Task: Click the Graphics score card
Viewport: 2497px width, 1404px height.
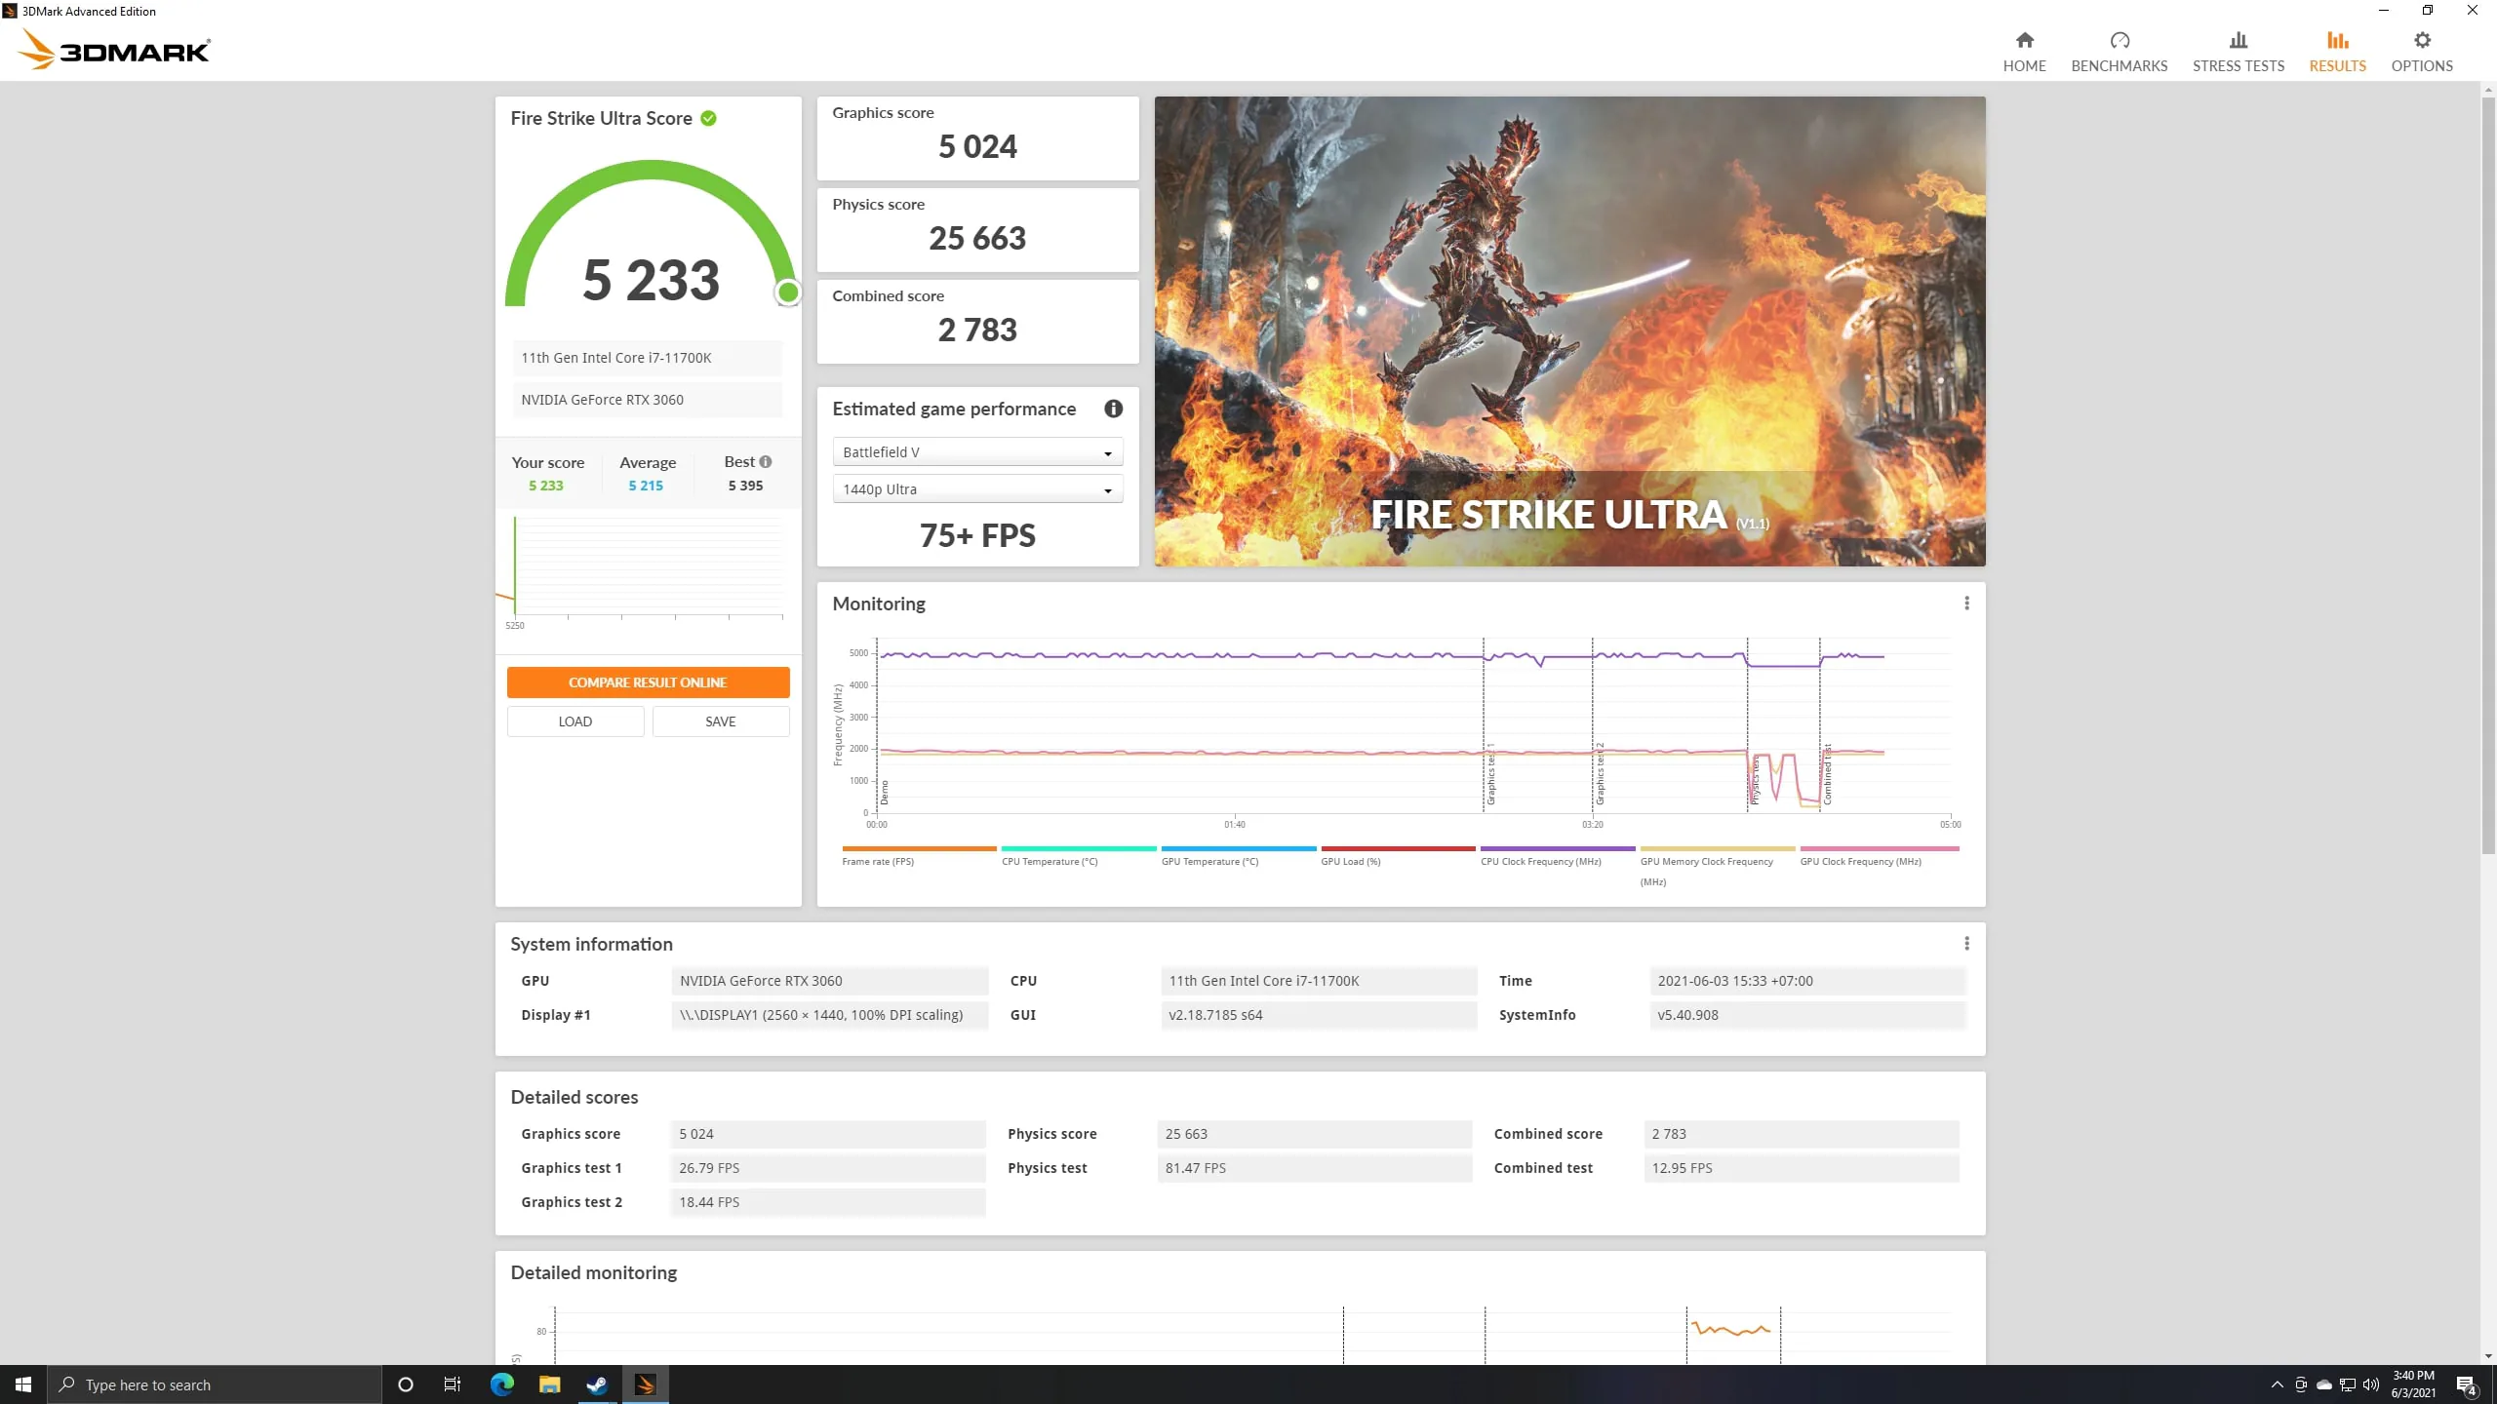Action: pyautogui.click(x=977, y=138)
